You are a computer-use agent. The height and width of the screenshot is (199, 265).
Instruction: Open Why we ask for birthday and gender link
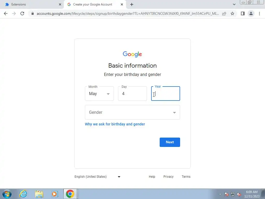115,124
